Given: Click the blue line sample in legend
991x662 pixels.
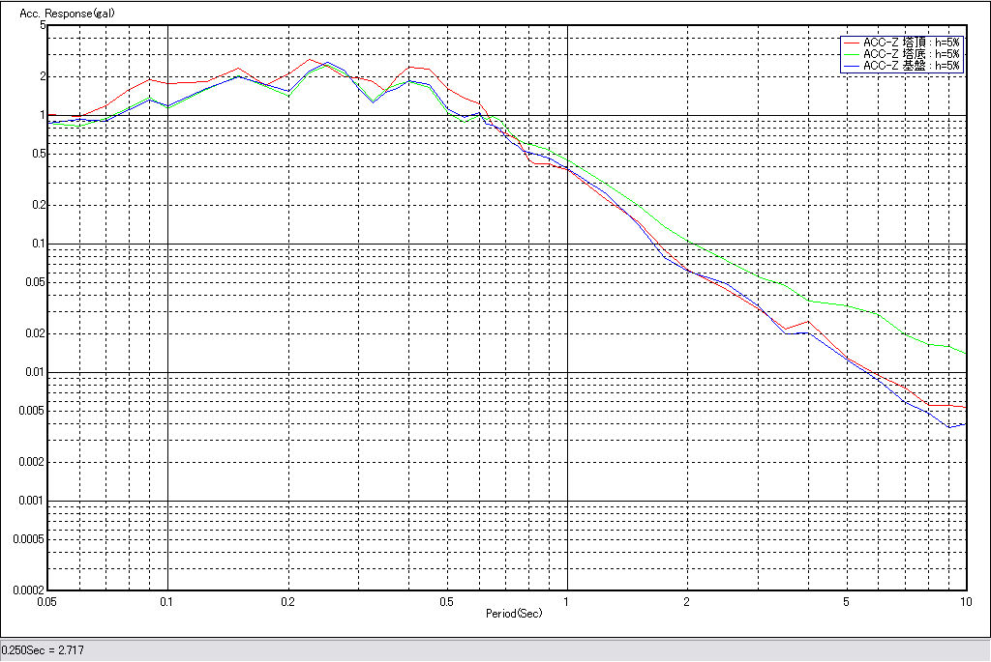Looking at the screenshot, I should (852, 66).
